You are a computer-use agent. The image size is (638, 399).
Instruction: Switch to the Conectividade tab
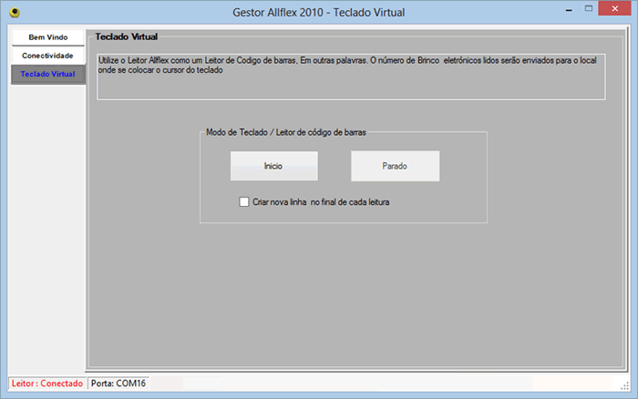click(x=48, y=56)
